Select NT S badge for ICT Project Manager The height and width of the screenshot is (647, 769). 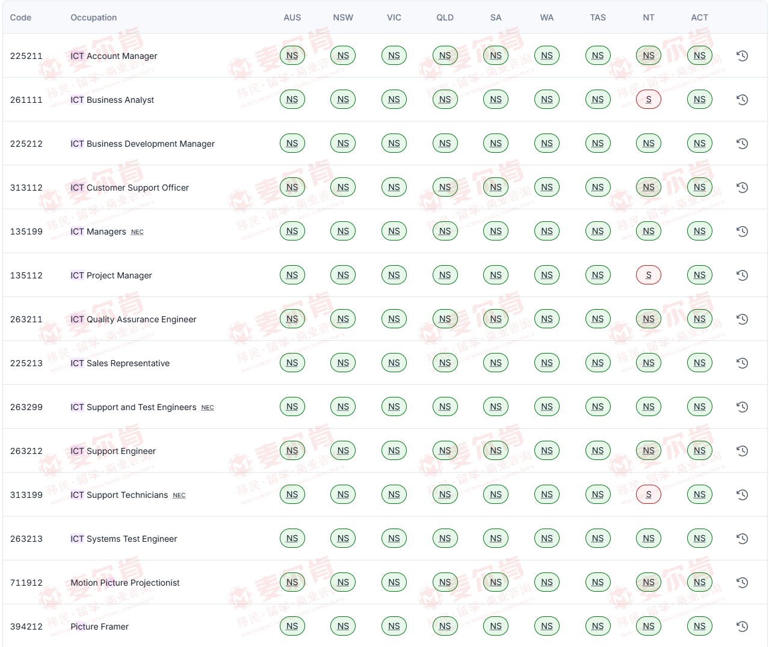click(648, 275)
